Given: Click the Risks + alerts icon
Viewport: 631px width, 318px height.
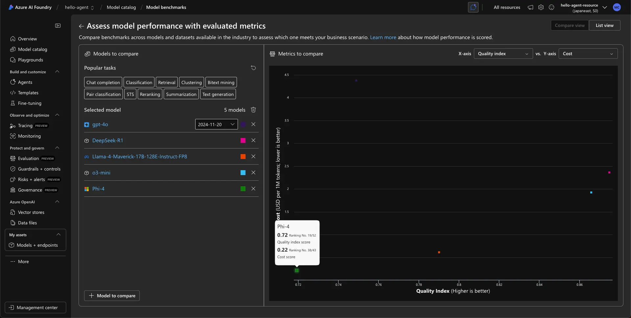Looking at the screenshot, I should point(13,179).
